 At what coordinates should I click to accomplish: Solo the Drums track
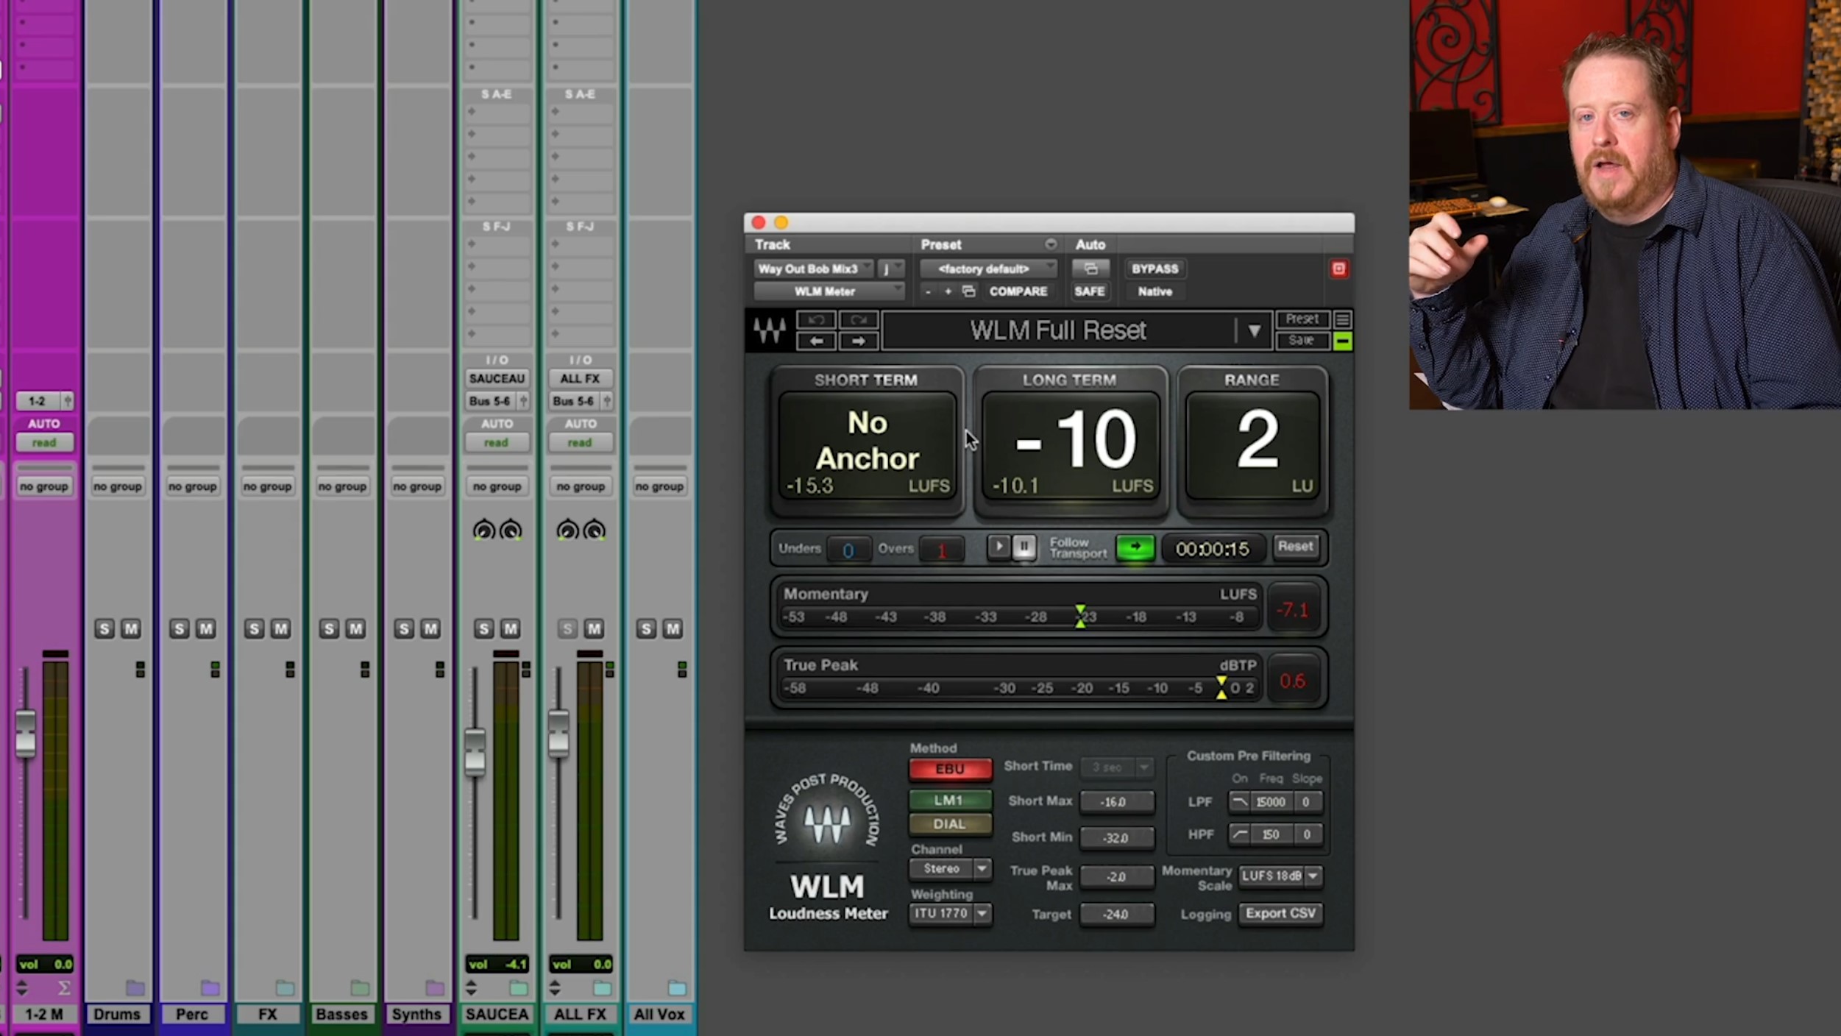pos(104,629)
